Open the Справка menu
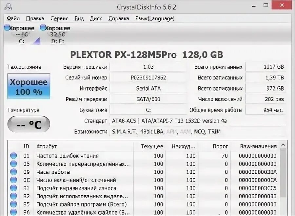This screenshot has width=295, height=216. pos(117,18)
